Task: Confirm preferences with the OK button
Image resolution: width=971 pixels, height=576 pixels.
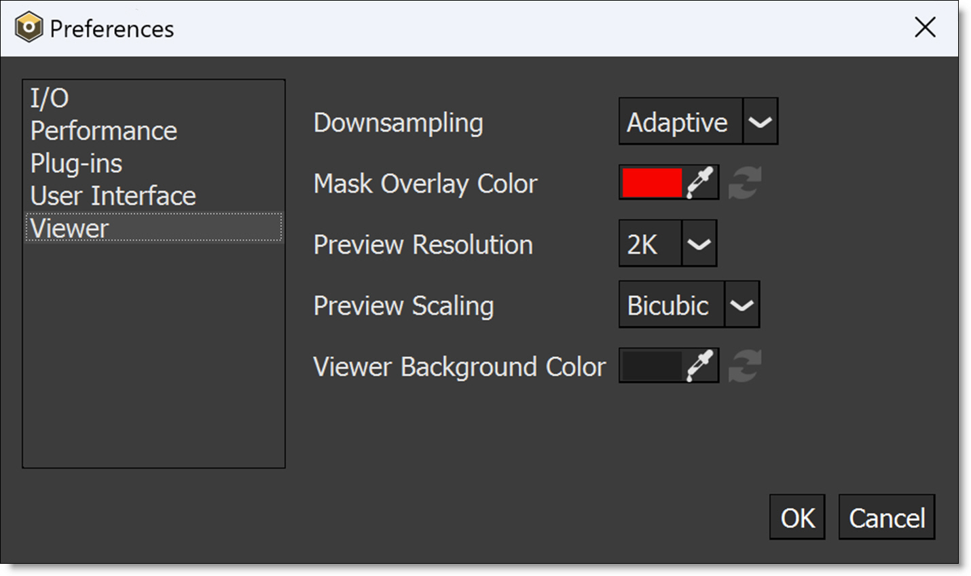Action: point(797,518)
